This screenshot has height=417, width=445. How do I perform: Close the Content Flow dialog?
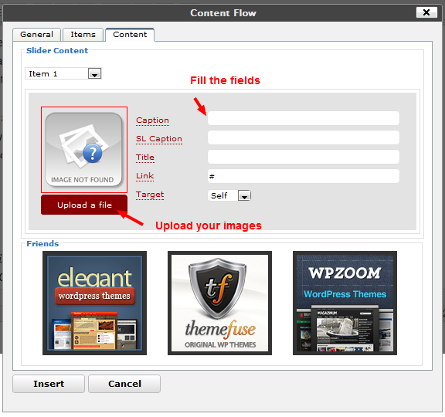[426, 12]
